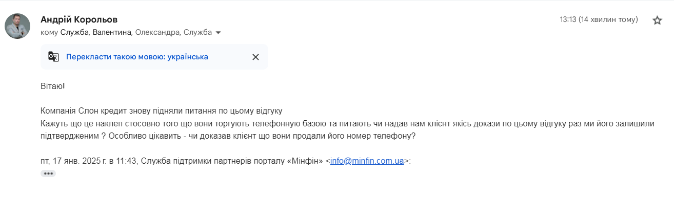Select recipient Валентина in the To line
The image size is (674, 199).
coord(112,33)
